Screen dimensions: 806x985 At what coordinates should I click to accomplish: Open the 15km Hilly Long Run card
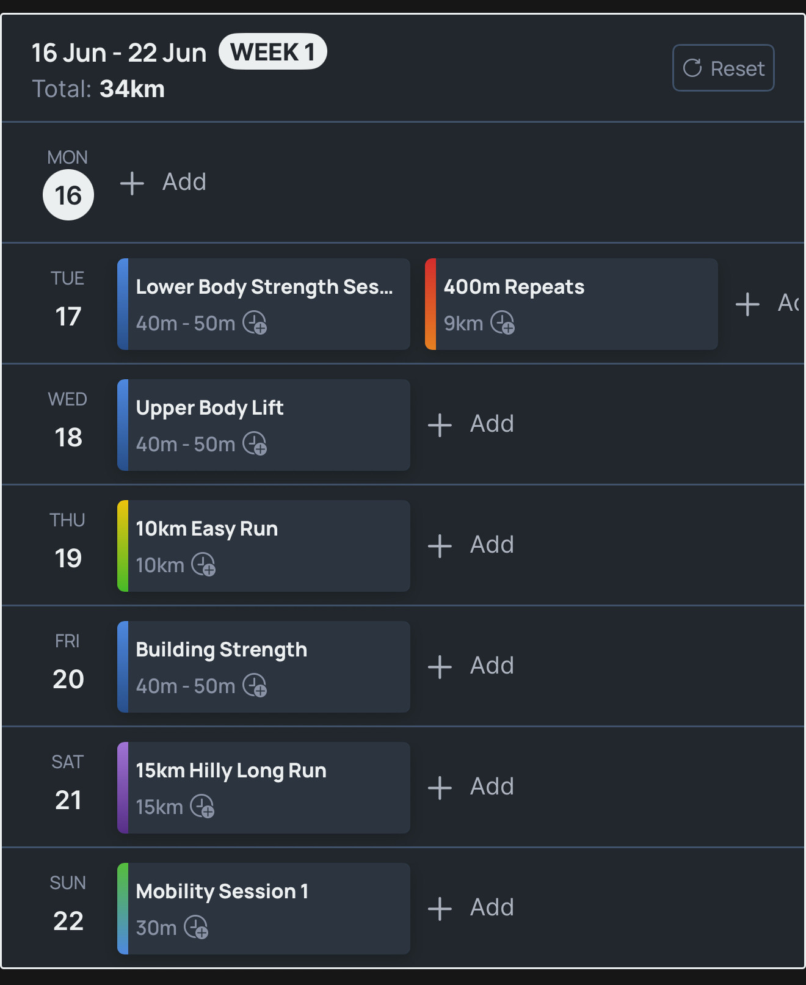coord(264,788)
